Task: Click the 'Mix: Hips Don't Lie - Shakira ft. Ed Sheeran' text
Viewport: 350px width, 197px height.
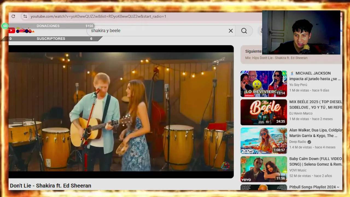Action: (x=276, y=58)
